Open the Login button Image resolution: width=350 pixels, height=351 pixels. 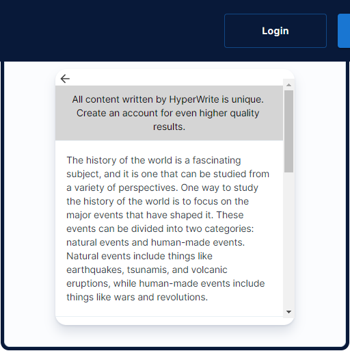[x=275, y=31]
